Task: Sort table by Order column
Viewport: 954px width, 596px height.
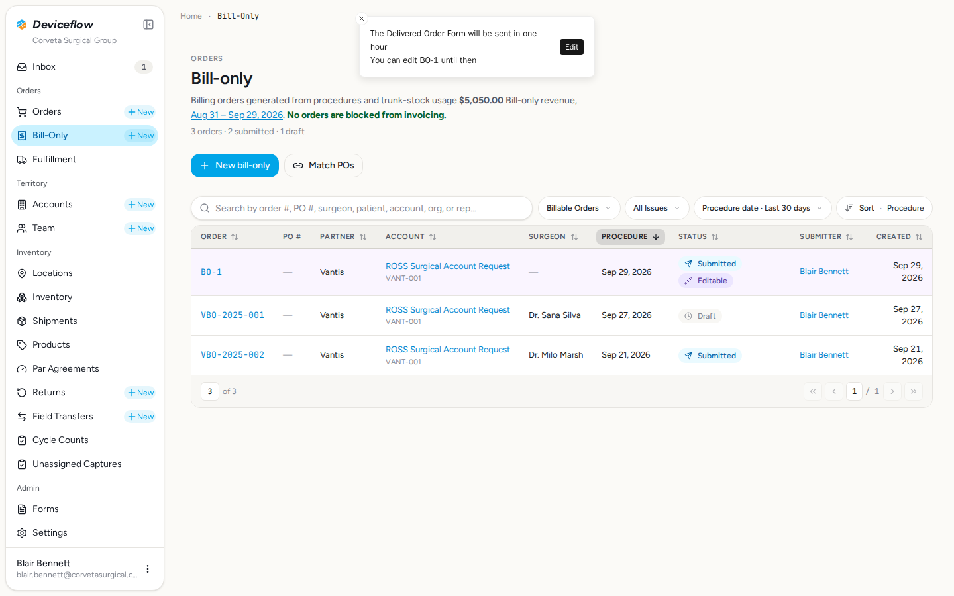Action: pyautogui.click(x=219, y=237)
